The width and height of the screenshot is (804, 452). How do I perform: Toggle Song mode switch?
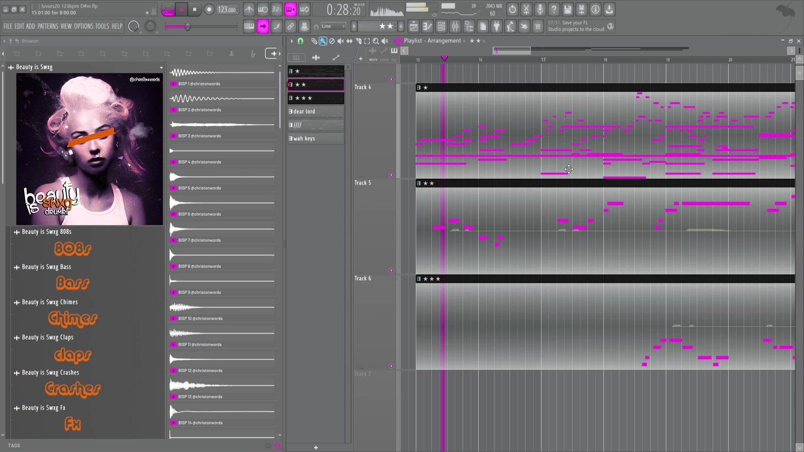click(x=168, y=10)
